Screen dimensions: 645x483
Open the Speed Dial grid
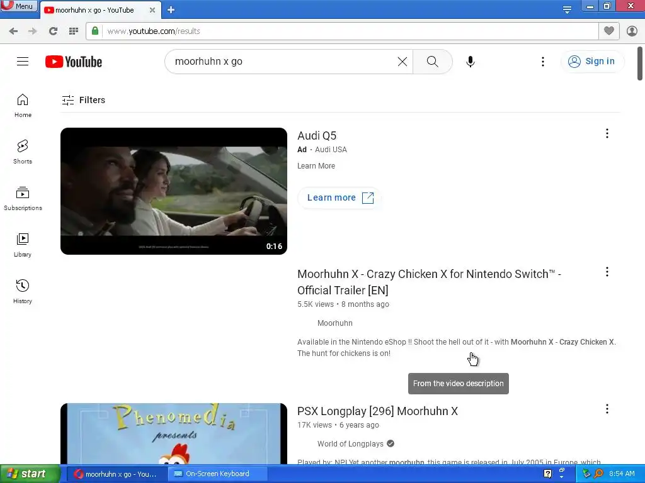click(x=74, y=31)
